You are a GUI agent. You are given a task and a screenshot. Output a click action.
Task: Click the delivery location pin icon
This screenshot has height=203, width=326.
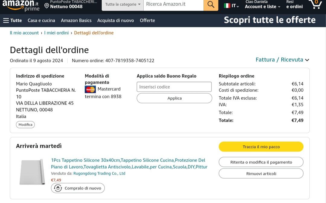click(46, 5)
